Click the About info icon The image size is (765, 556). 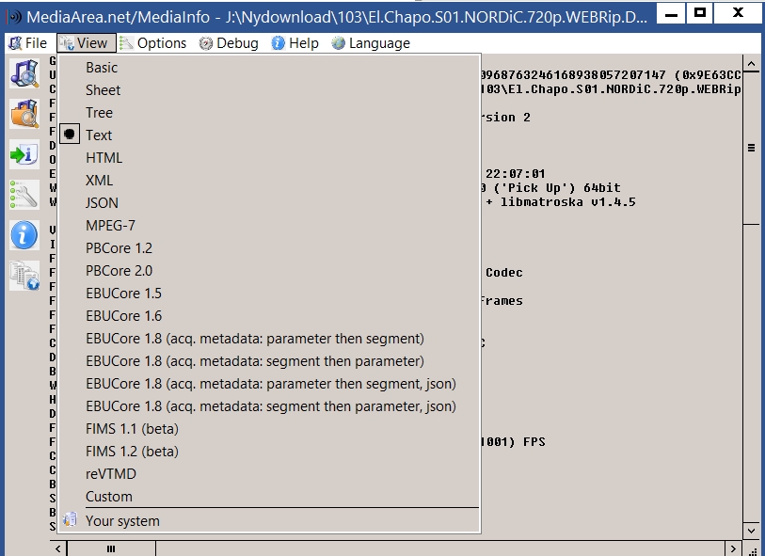(24, 235)
